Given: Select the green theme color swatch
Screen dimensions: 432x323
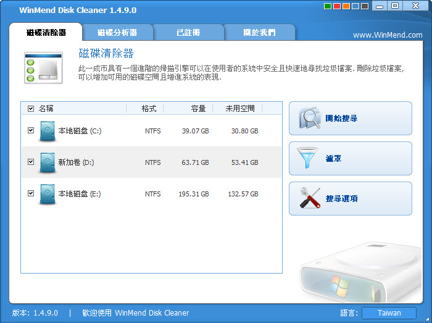Looking at the screenshot, I should click(x=328, y=6).
